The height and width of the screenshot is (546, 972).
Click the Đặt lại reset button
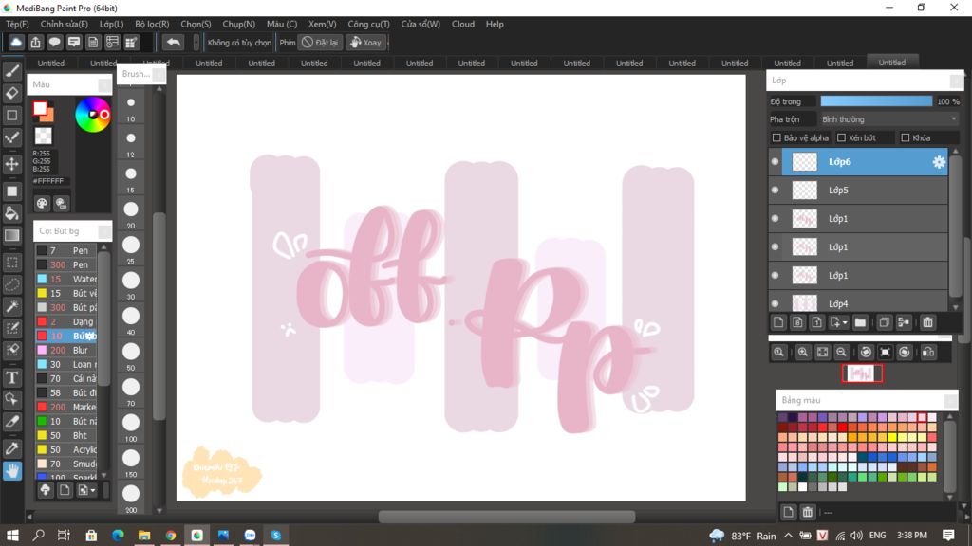[321, 42]
